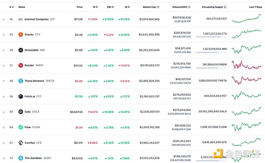The image size is (265, 163).
Task: Sort the table by Price column header
Action: (x=79, y=7)
